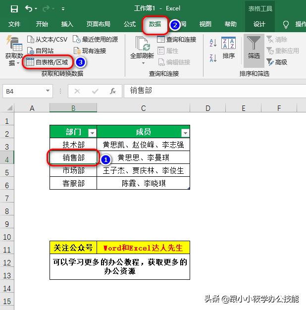The image size is (306, 310).
Task: Switch to the 页面布局 ribbon tab
Action: click(98, 24)
